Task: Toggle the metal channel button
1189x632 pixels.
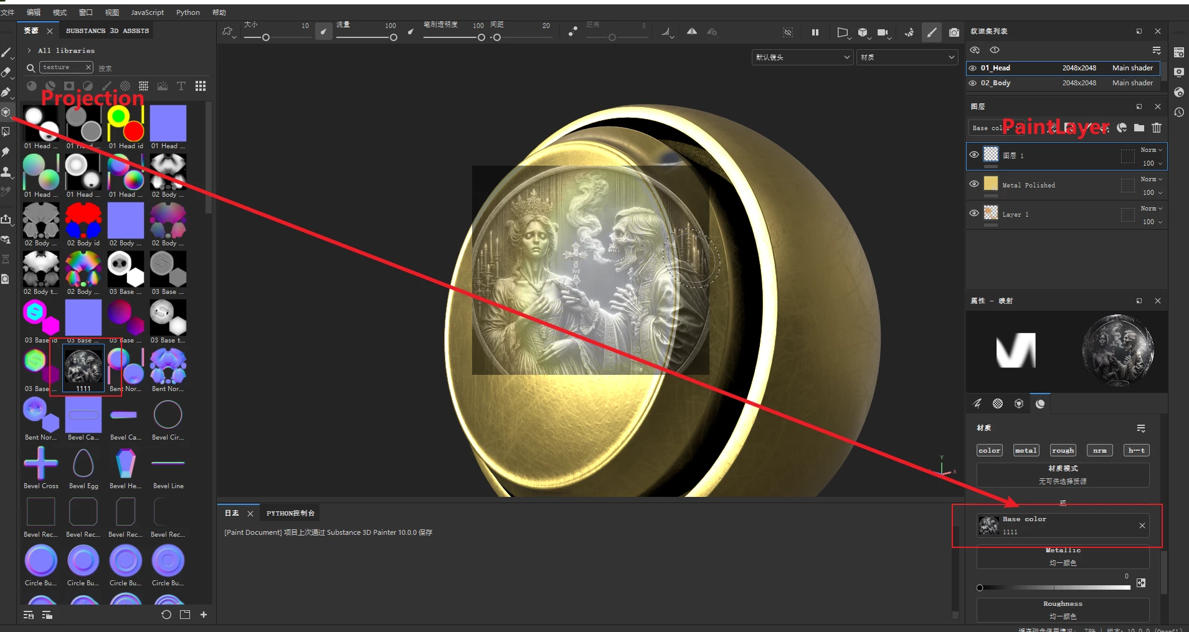Action: (1026, 450)
